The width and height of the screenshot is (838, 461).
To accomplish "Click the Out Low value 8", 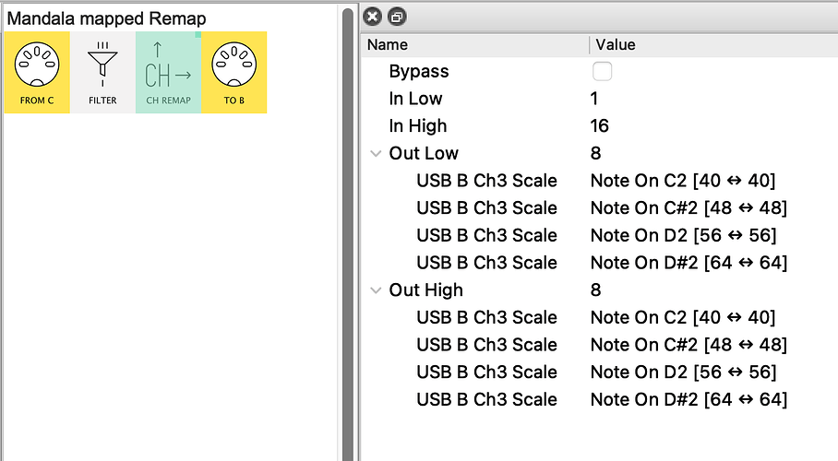I will [x=596, y=153].
